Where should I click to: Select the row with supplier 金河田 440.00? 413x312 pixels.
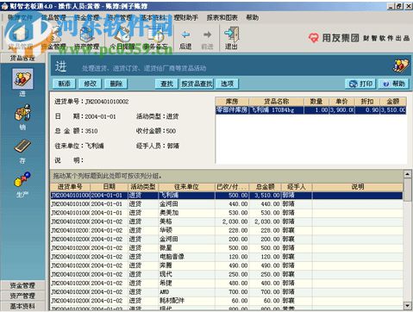(227, 204)
